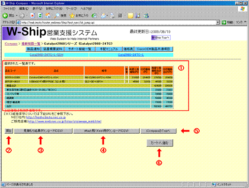
Task: Click the NEC社内 maintenance URL link
Action: 46,117
